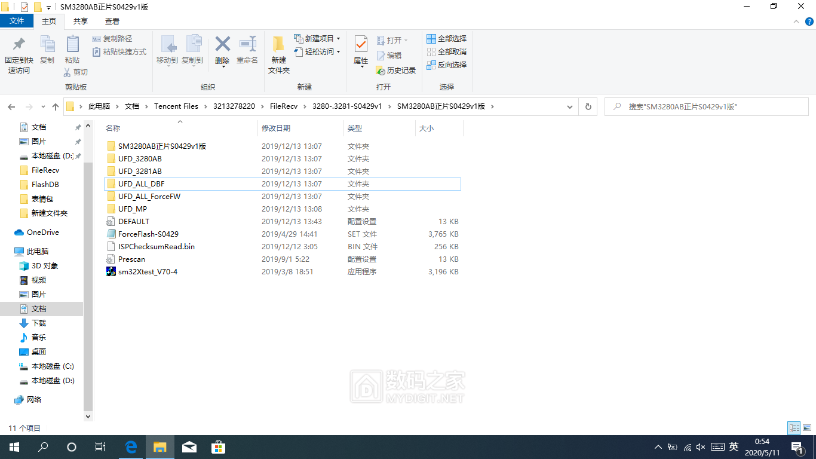This screenshot has height=459, width=816.
Task: Click Select all
Action: point(446,39)
